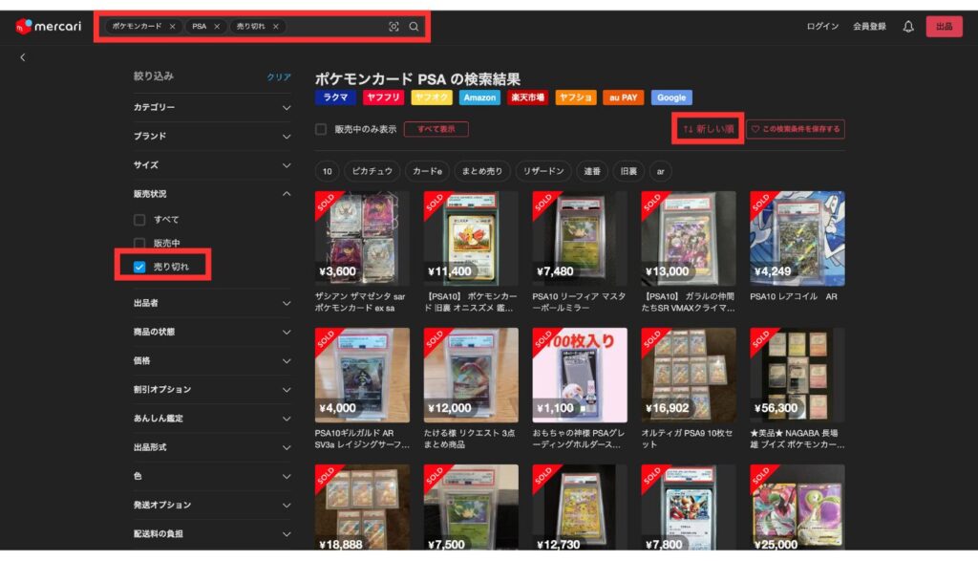Remove the 売り切れ search tag

click(x=276, y=26)
